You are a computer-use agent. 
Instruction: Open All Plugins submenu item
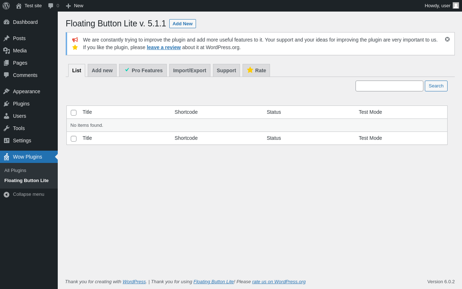point(15,171)
